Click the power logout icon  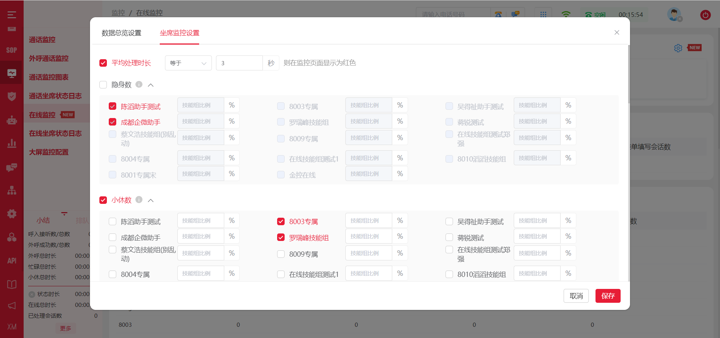click(705, 15)
